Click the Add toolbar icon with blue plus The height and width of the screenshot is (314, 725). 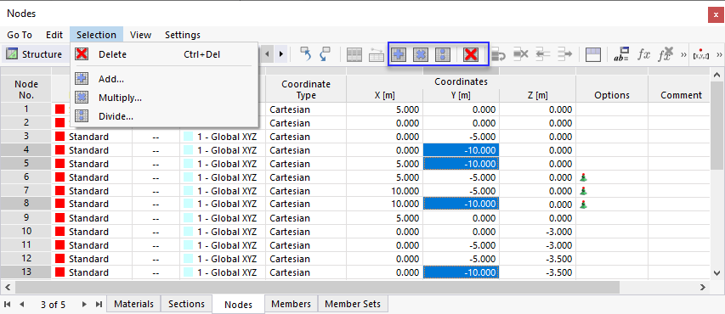coord(399,54)
